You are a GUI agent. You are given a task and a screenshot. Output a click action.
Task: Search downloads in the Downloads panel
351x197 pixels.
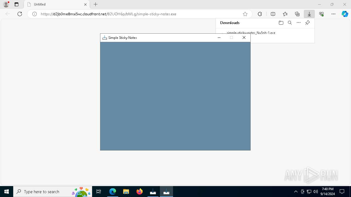pyautogui.click(x=290, y=23)
